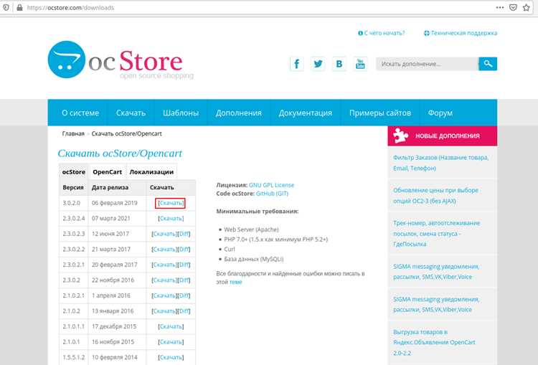Download version 2.3.0.2.2 via Скачать link
Viewport: 538px width, 365px height.
click(x=164, y=250)
